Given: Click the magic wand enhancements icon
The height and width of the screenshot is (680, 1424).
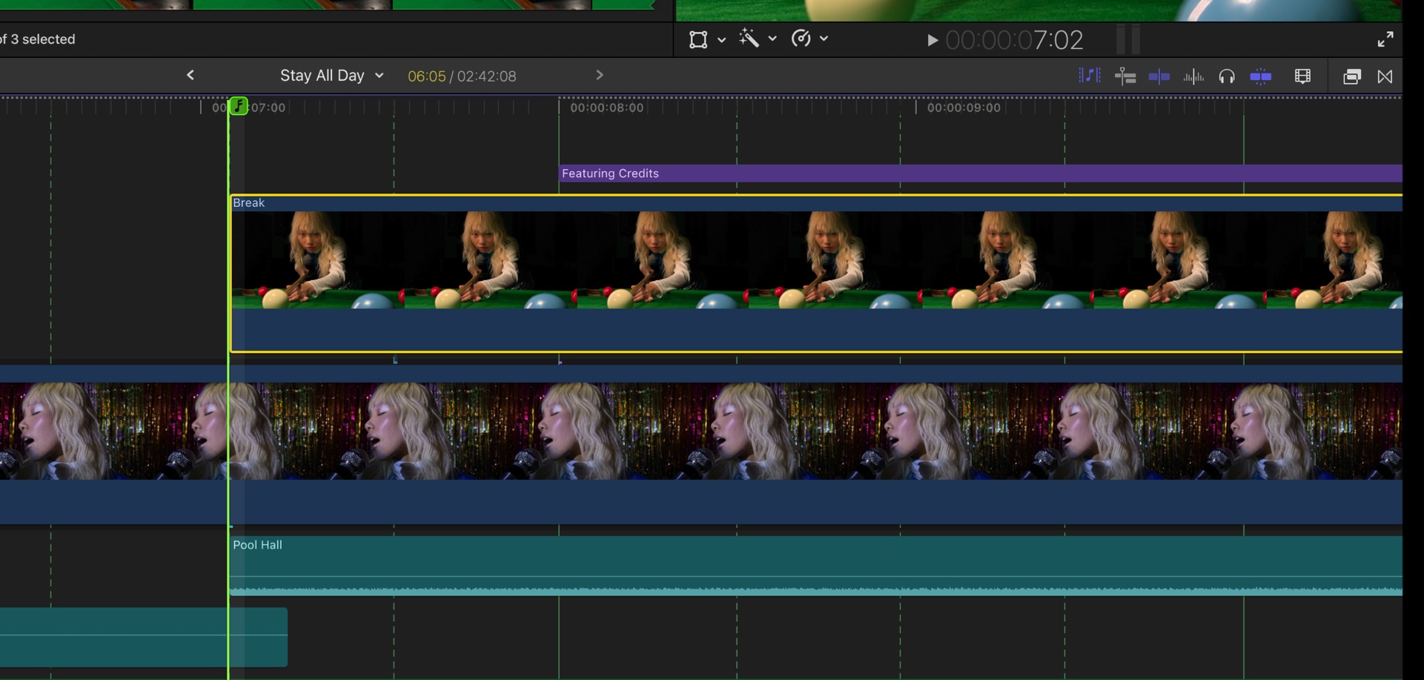Looking at the screenshot, I should pyautogui.click(x=749, y=39).
